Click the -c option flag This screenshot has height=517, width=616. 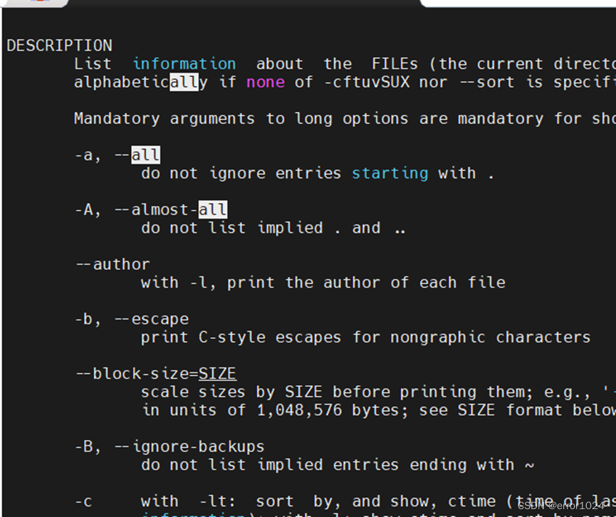pyautogui.click(x=83, y=501)
